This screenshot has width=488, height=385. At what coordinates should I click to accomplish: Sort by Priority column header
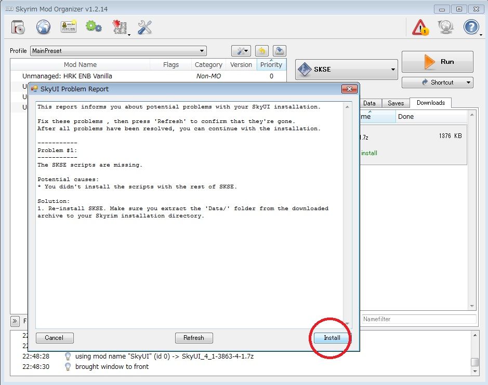click(x=271, y=65)
